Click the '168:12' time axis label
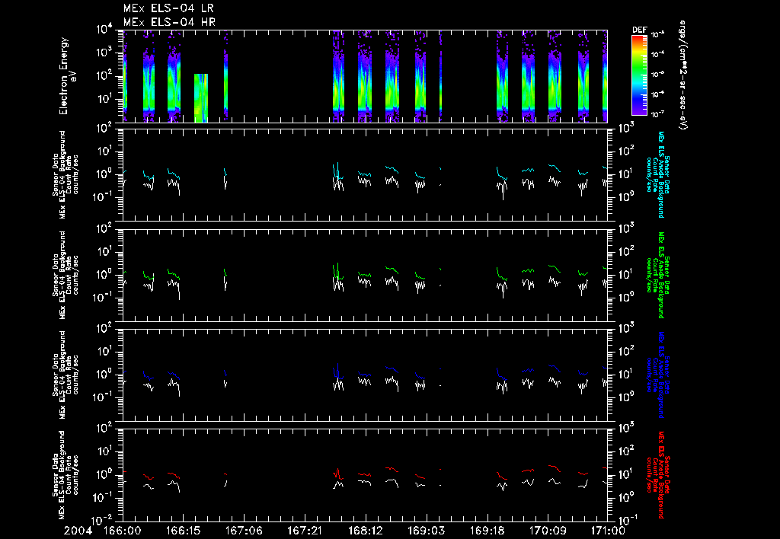Screen dimensions: 780x539 pyautogui.click(x=365, y=531)
